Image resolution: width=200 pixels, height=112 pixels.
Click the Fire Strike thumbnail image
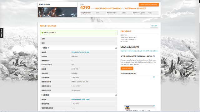57,12
